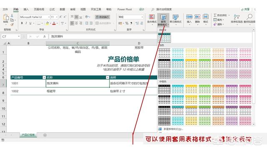Click the Insert Function fx icon
267x150 pixels.
click(x=45, y=36)
